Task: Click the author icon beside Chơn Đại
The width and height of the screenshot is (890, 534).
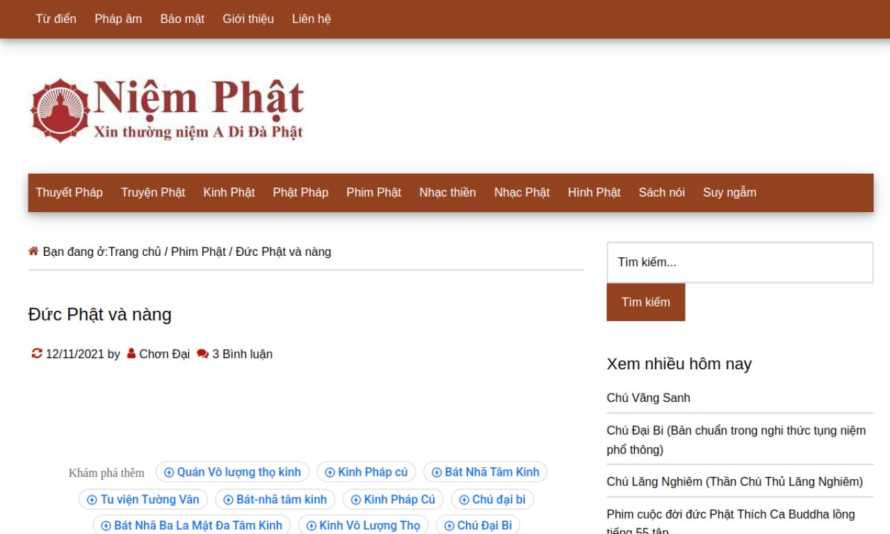Action: (x=131, y=353)
